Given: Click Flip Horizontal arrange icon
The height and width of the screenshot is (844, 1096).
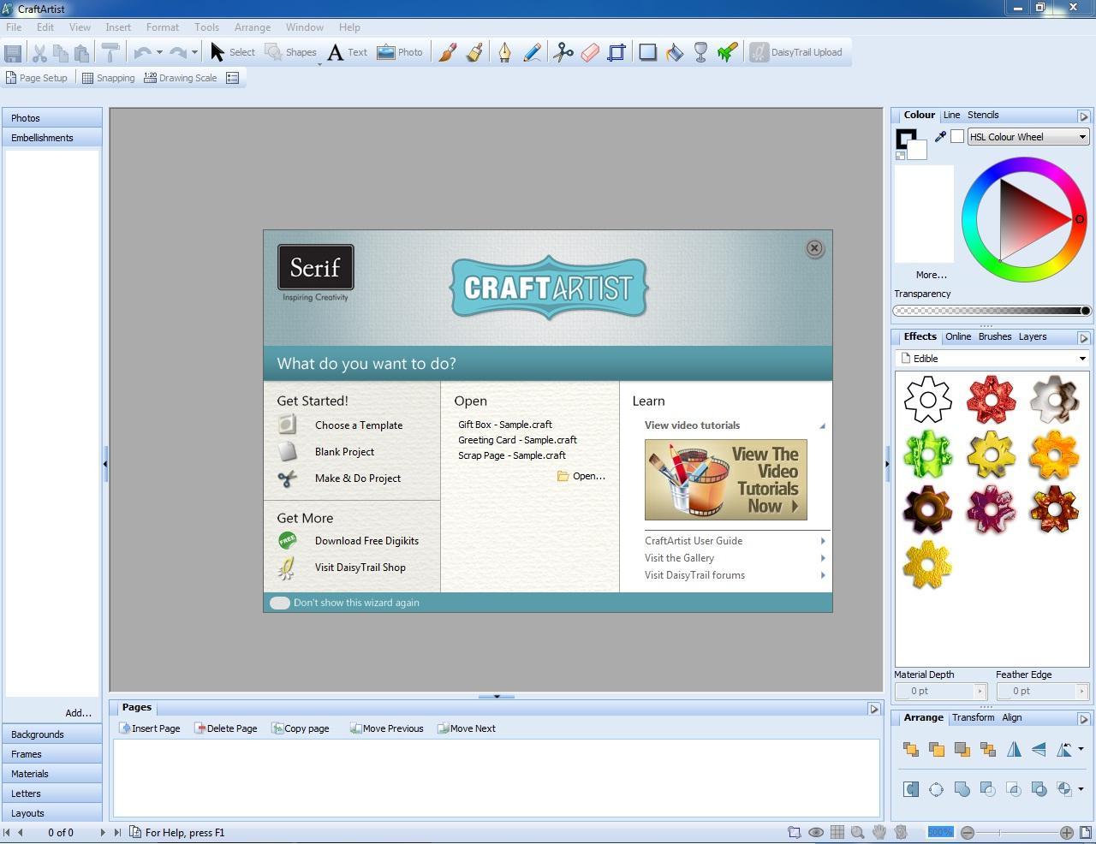Looking at the screenshot, I should click(1014, 749).
